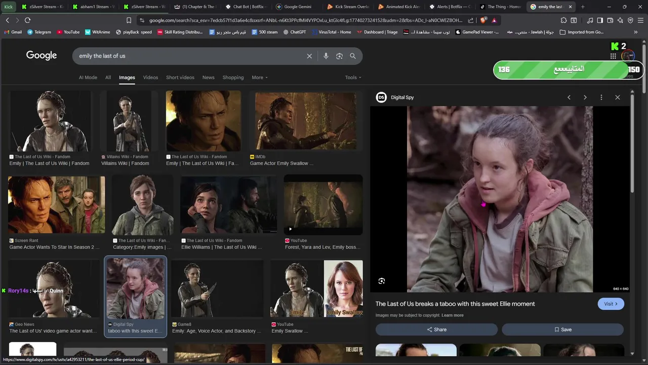
Task: Go back to the previous page
Action: (x=7, y=20)
